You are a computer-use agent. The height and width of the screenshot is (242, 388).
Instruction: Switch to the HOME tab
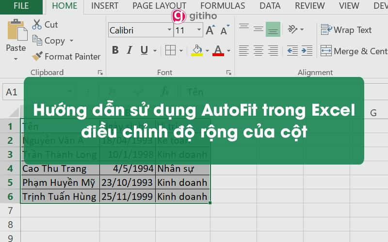(65, 6)
